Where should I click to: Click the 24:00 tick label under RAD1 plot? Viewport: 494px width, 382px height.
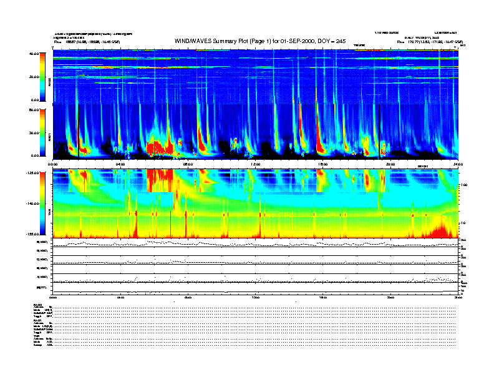click(x=458, y=164)
